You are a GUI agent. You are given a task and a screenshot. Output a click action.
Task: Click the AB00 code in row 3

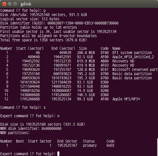105,61
